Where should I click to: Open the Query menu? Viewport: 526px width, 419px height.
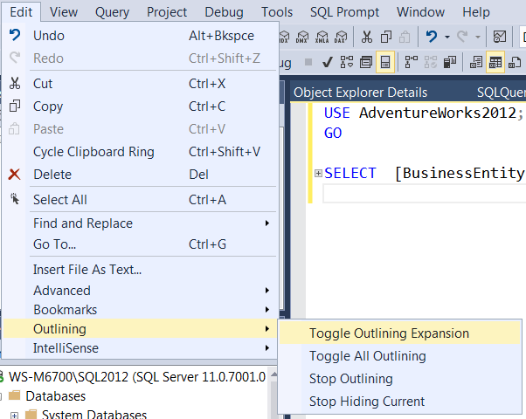point(111,12)
